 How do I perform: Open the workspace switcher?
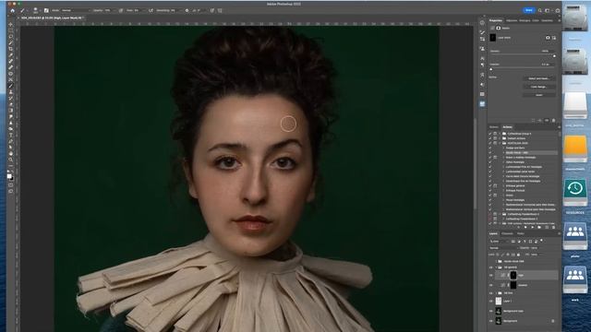click(548, 10)
